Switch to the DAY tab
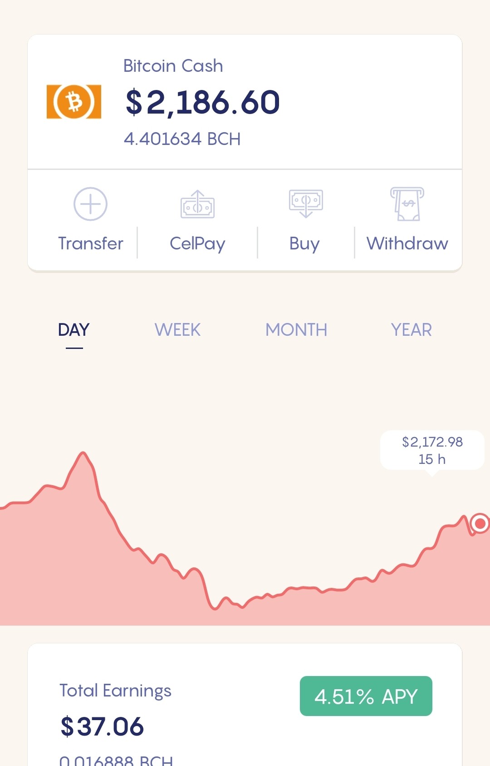490x766 pixels. [x=74, y=330]
